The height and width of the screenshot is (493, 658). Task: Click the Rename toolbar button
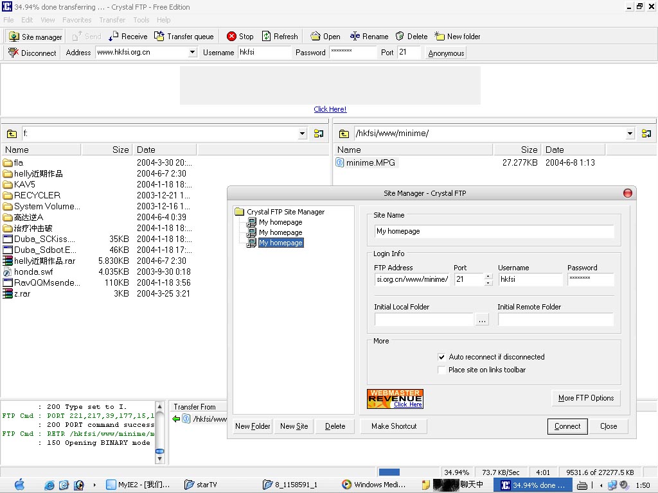coord(369,37)
